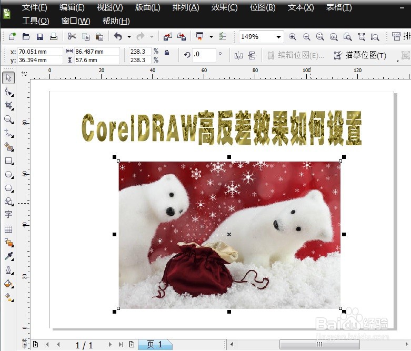Mirror the bitmap horizontally
The image size is (411, 351).
coord(238,55)
